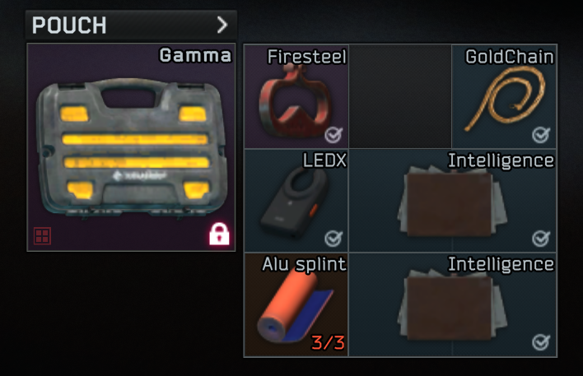583x376 pixels.
Task: Select the Gamma secure container
Action: pos(131,147)
